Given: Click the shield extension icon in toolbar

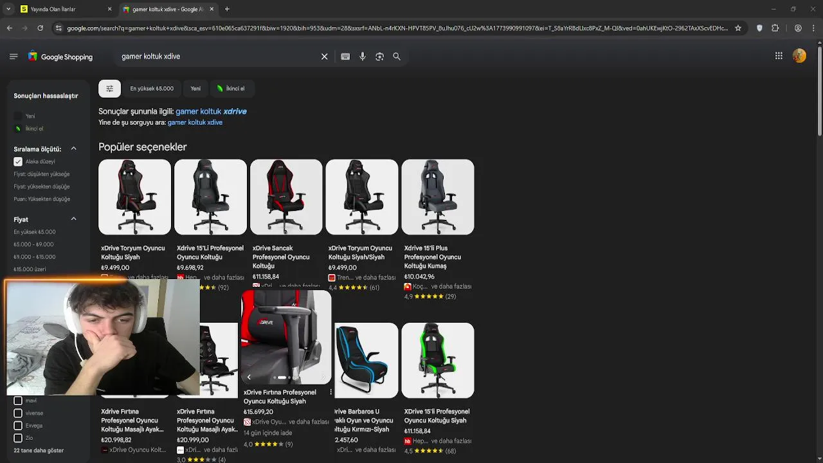Looking at the screenshot, I should pyautogui.click(x=759, y=28).
